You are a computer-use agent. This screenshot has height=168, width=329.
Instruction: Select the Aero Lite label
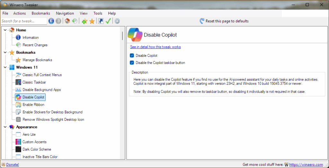(x=29, y=135)
